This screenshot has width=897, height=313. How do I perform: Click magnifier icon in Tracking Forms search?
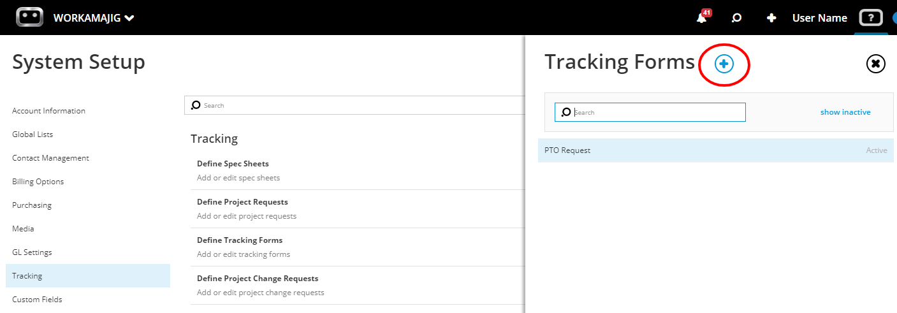(x=566, y=112)
